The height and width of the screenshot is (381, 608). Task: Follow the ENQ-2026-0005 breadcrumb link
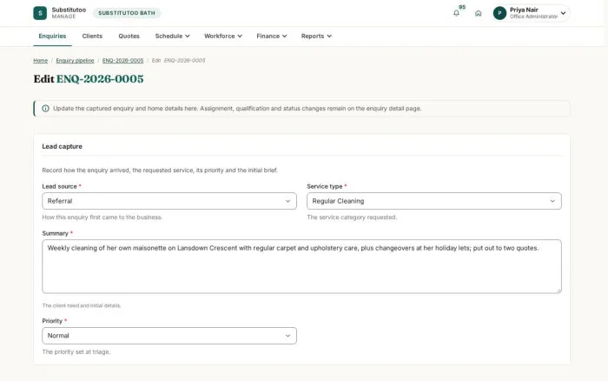click(x=123, y=61)
